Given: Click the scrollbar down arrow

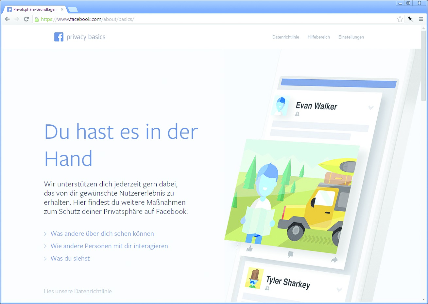Looking at the screenshot, I should (424, 300).
